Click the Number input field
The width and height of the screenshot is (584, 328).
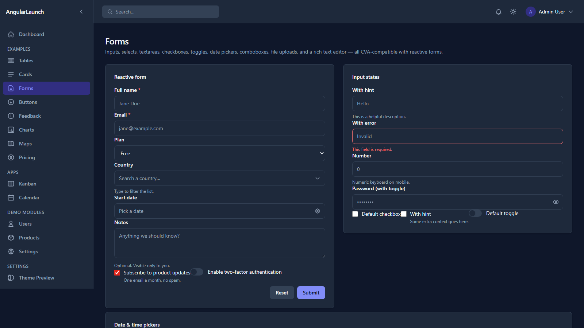(458, 169)
